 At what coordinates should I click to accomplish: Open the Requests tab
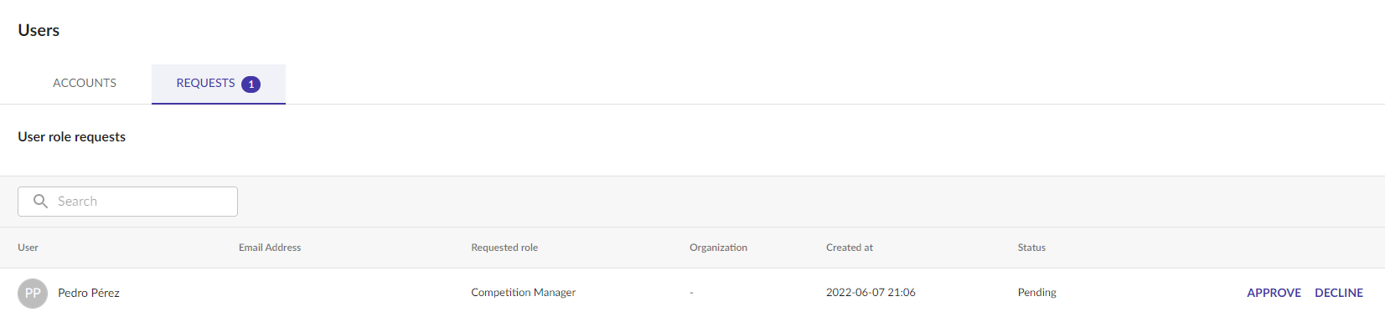coord(218,84)
